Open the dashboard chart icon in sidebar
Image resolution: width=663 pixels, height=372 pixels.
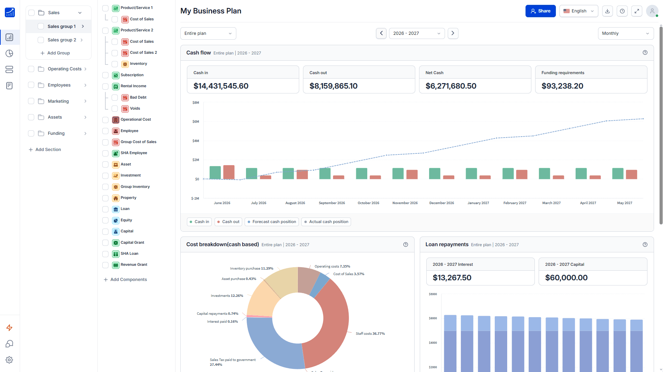coord(9,37)
